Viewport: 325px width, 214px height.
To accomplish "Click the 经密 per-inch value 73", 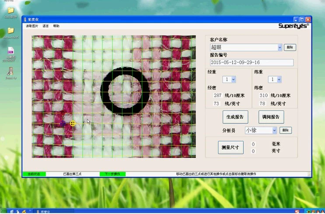I will pos(217,104).
